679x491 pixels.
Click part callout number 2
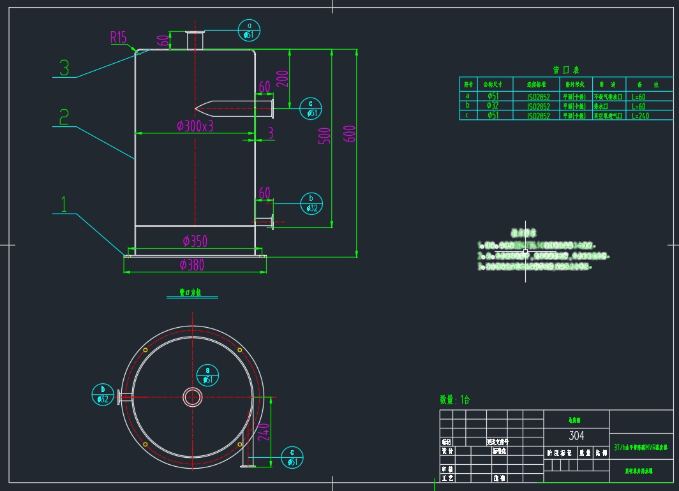64,117
